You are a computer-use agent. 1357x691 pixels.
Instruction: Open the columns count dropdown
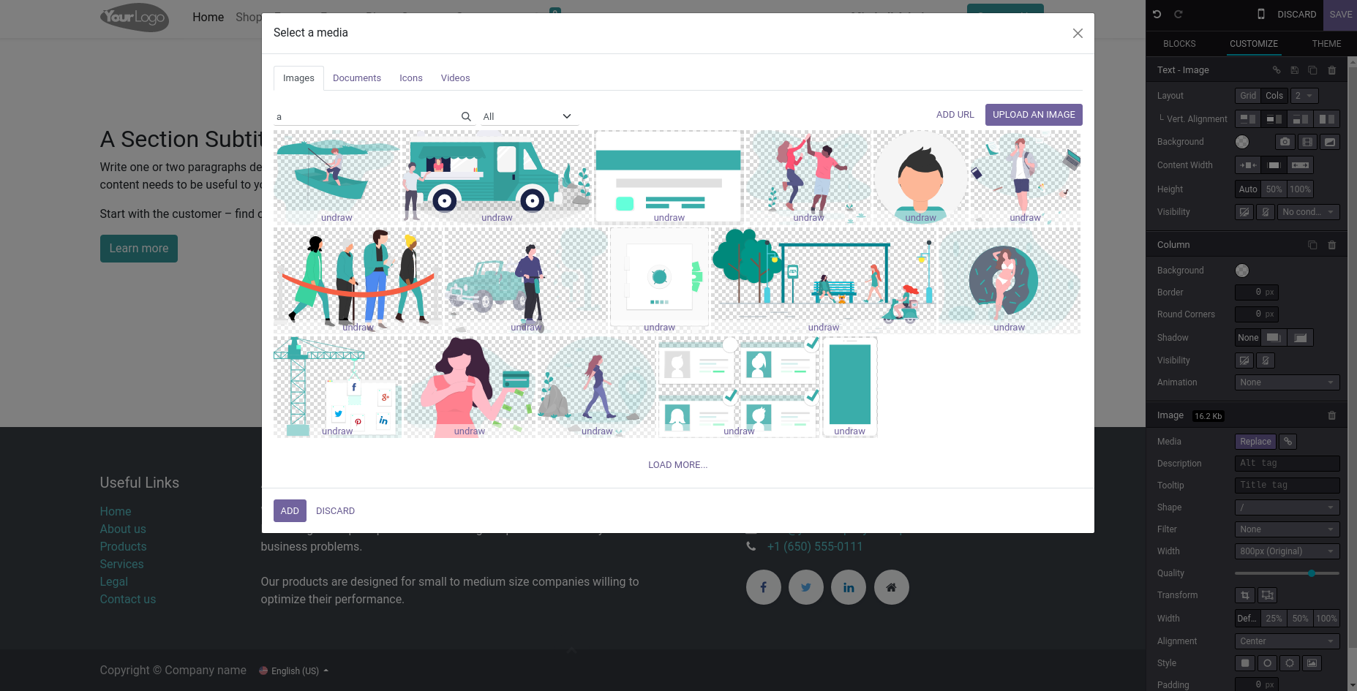coord(1304,96)
